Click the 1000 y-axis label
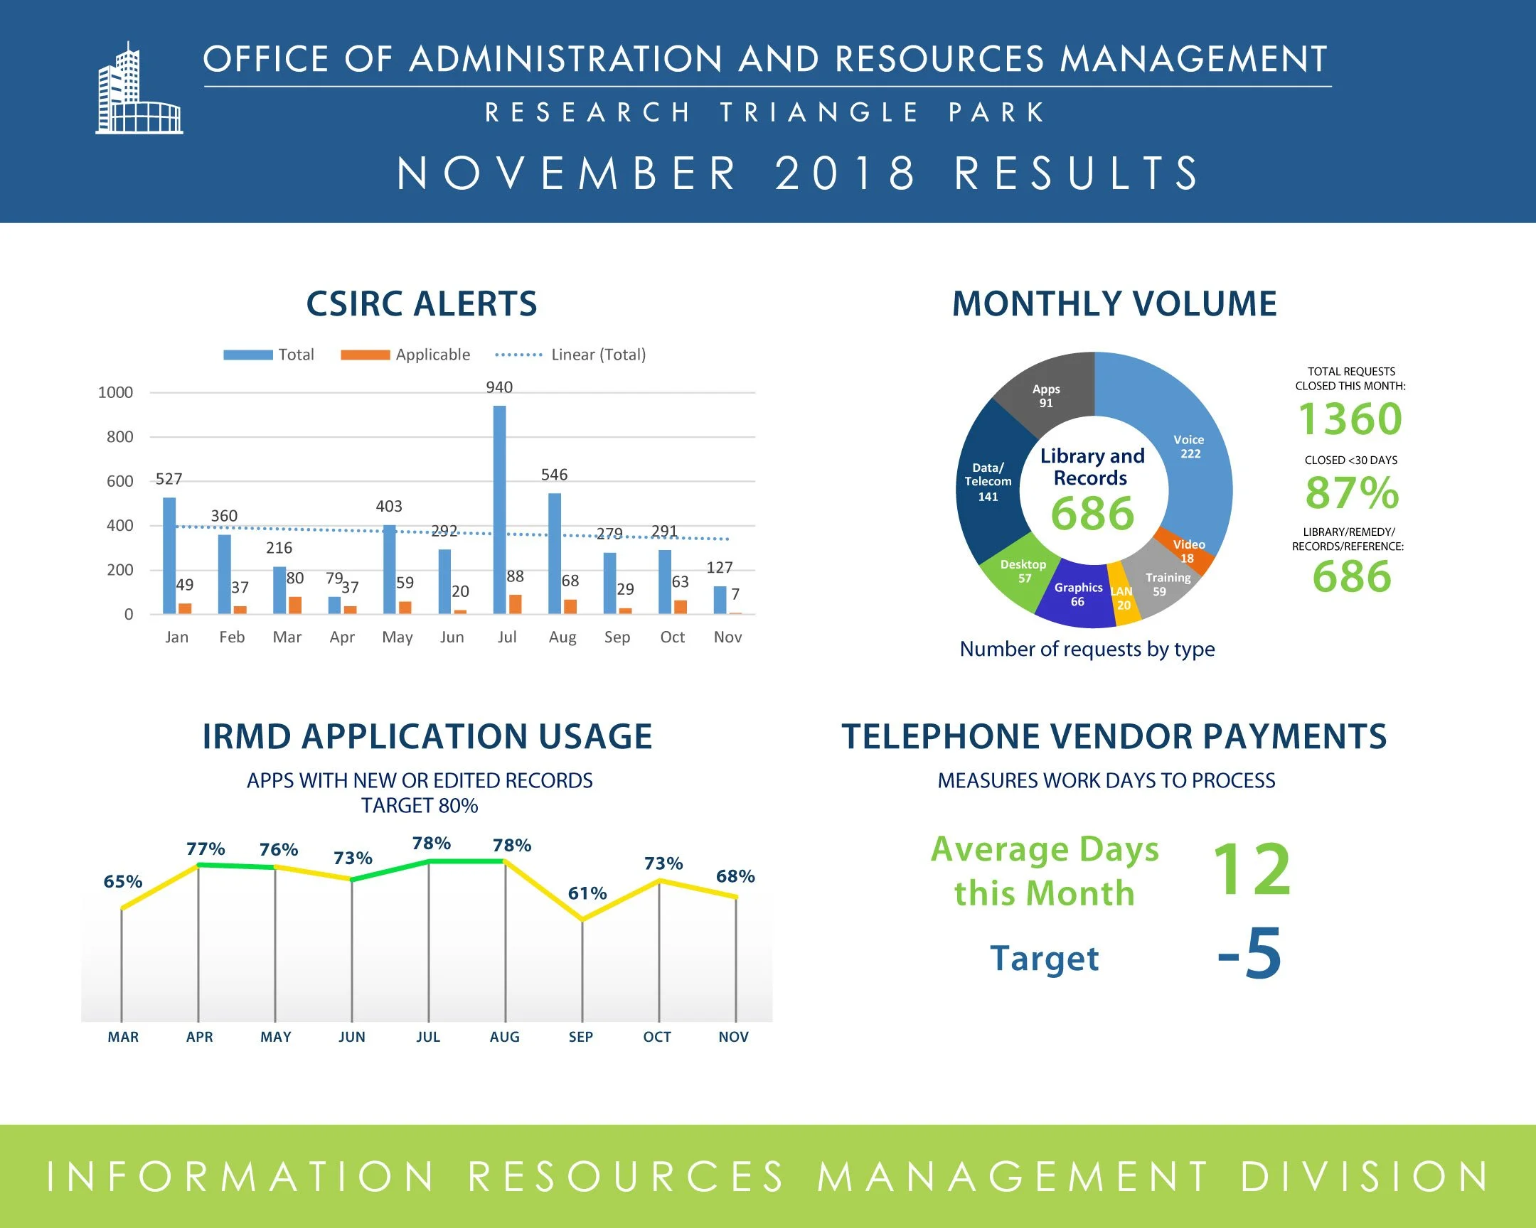 115,392
